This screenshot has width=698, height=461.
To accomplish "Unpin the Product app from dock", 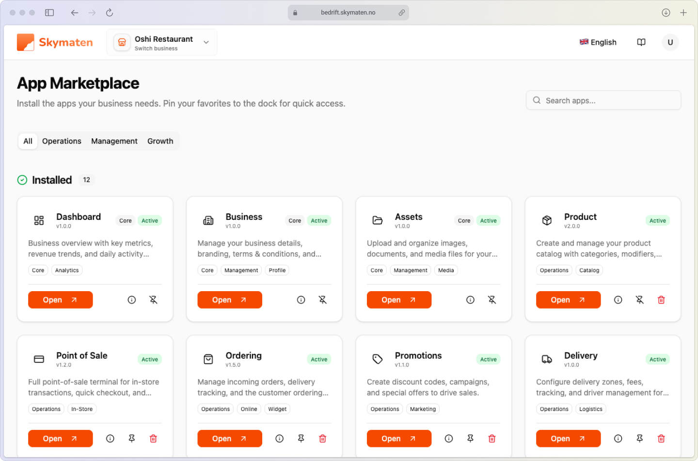I will point(639,300).
